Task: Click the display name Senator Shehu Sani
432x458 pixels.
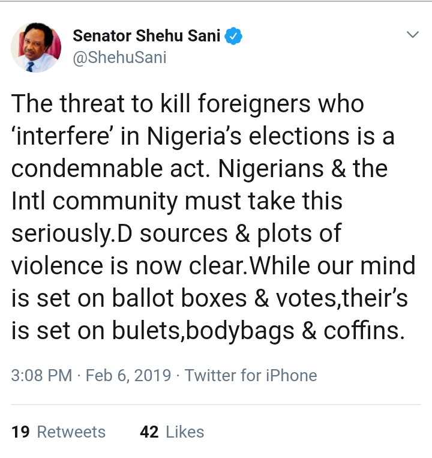Action: point(147,36)
